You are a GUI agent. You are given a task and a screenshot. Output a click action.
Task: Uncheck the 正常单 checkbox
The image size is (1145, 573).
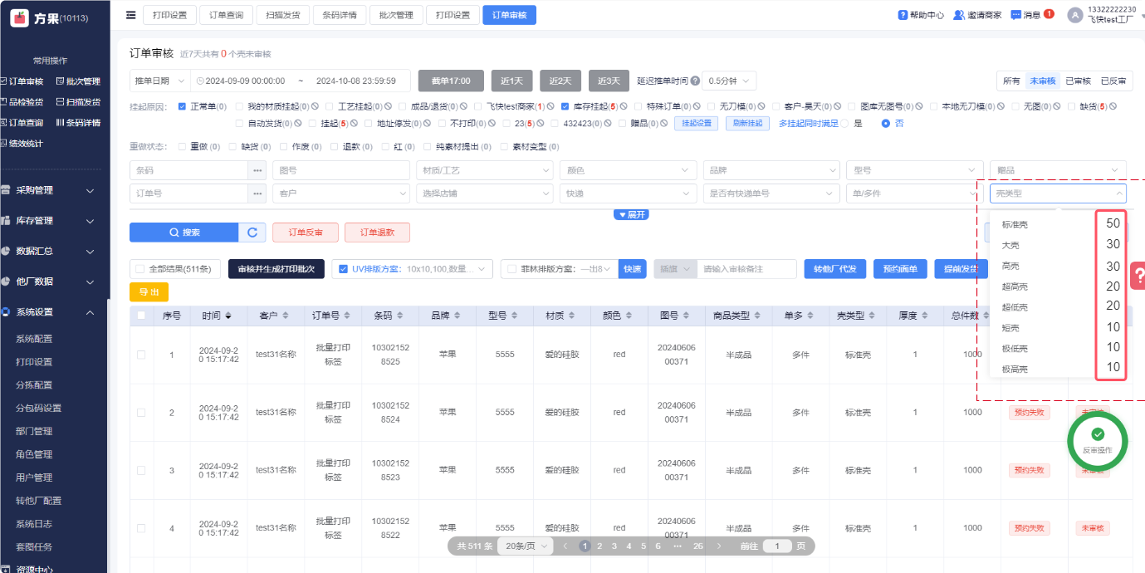tap(183, 106)
